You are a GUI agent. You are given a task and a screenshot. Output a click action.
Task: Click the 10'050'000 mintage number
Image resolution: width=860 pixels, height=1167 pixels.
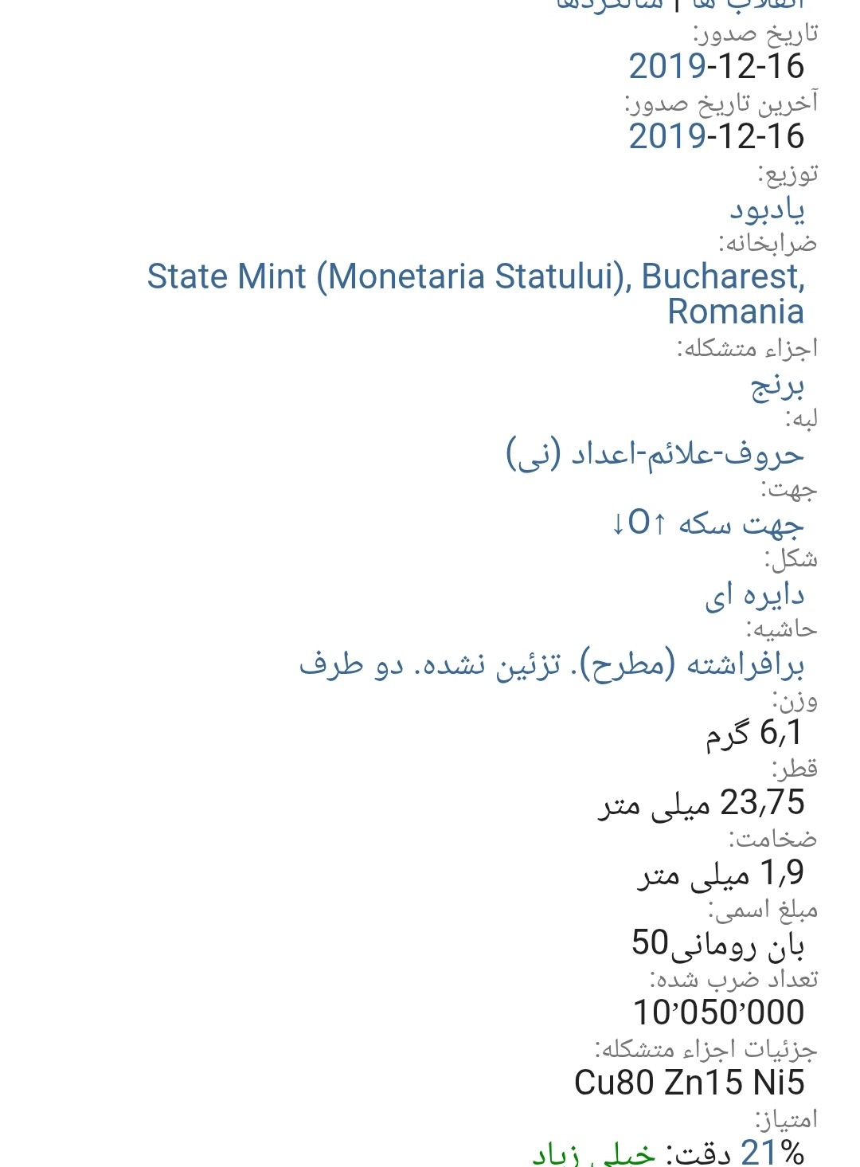tap(718, 1013)
